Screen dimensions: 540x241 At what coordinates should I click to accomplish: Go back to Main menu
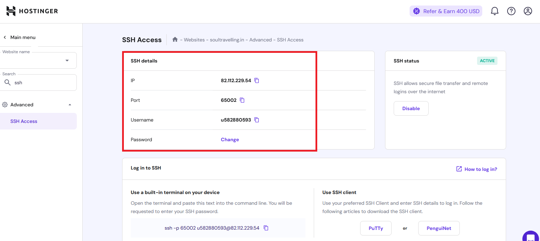[19, 37]
